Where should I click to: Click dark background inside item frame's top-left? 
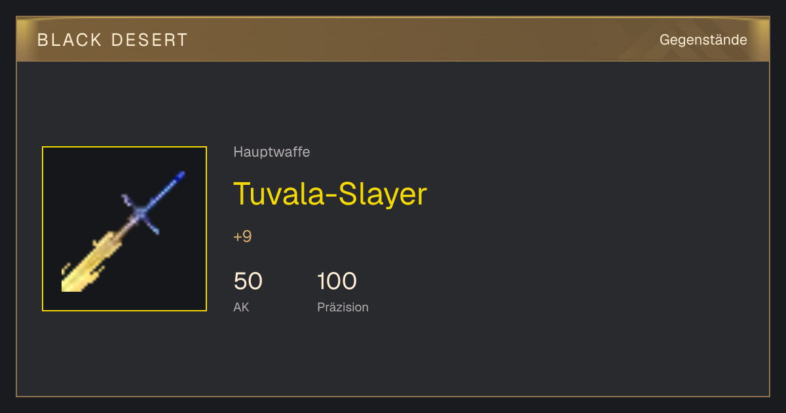(65, 169)
